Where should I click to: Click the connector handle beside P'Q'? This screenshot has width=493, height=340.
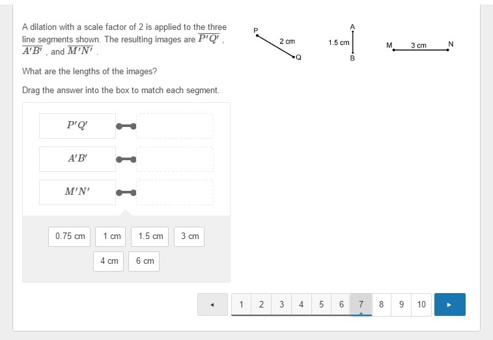pyautogui.click(x=126, y=126)
